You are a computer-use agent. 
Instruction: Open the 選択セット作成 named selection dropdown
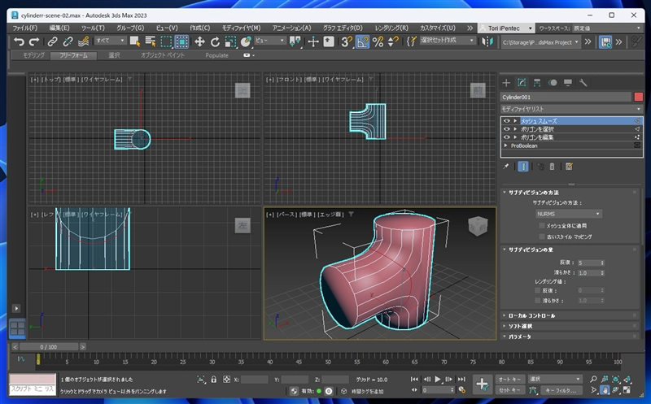pyautogui.click(x=447, y=40)
